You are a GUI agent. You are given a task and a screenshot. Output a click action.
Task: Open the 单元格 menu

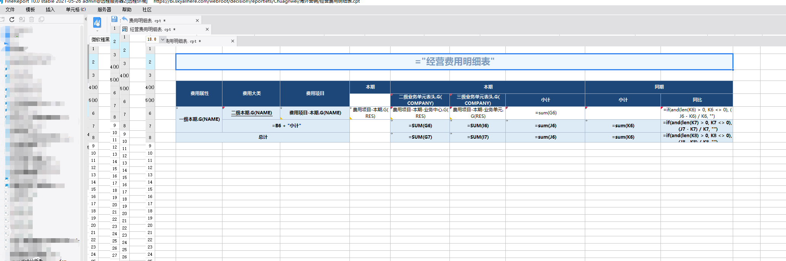click(76, 9)
